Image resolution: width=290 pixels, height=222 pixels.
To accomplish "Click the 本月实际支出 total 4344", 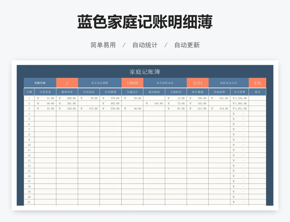I will [x=198, y=83].
